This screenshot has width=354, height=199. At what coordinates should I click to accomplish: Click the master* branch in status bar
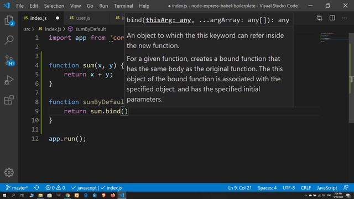pos(17,188)
